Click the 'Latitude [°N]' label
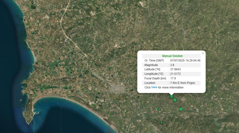Image resolution: width=239 pixels, height=133 pixels. pos(152,69)
